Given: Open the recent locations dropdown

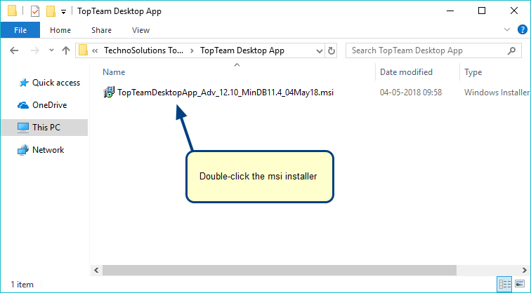Looking at the screenshot, I should [51, 50].
